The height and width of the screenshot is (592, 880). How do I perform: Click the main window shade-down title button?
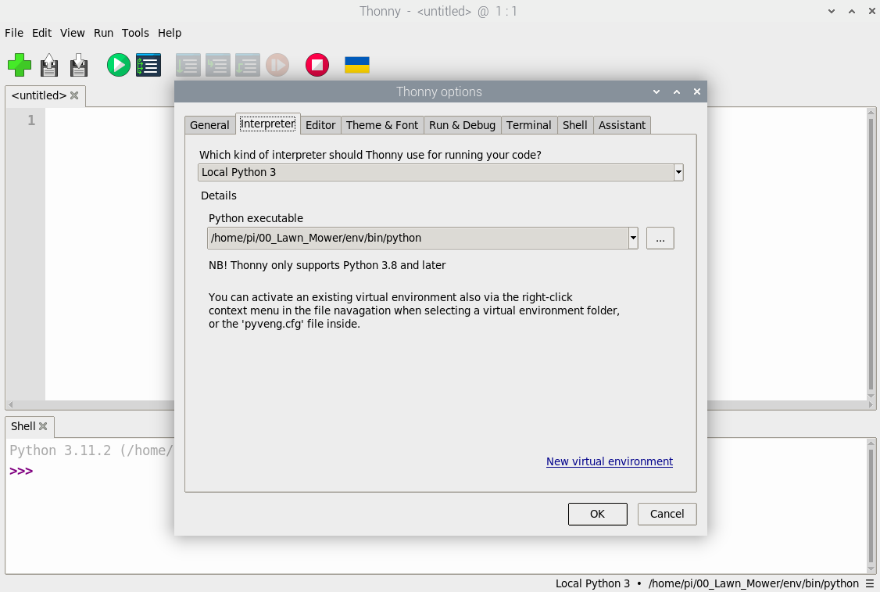coord(832,11)
